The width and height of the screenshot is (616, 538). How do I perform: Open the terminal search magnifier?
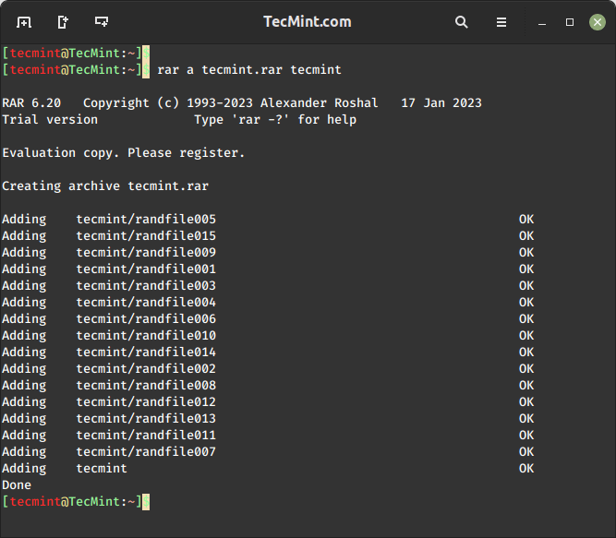click(462, 22)
